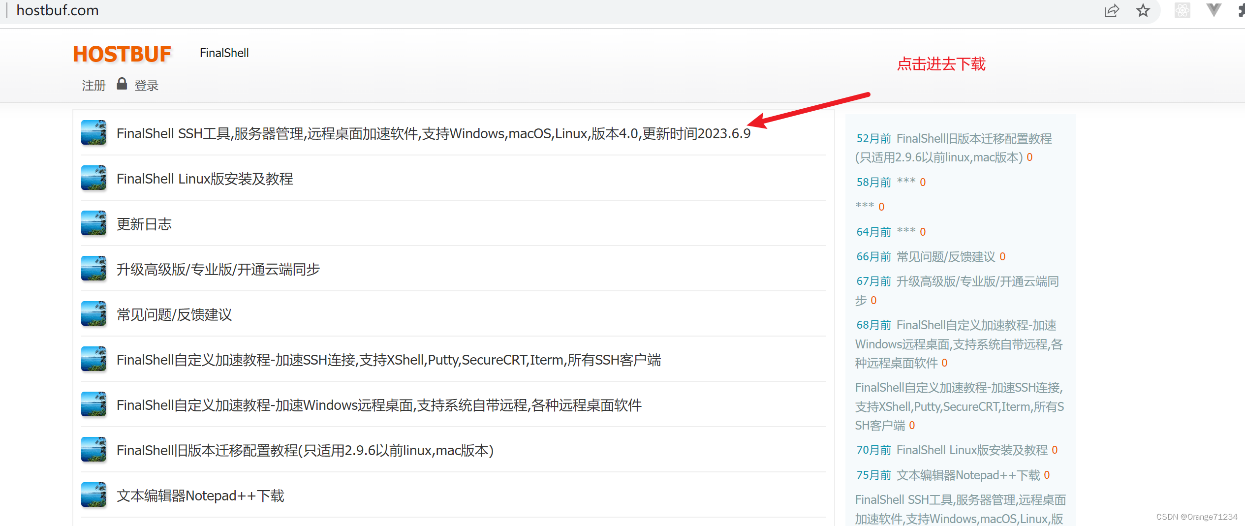Open 旧版本迁移配置教程 post in main list

point(305,450)
